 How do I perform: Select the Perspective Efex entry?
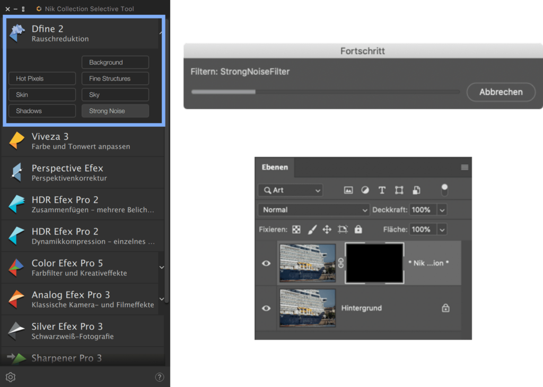pos(83,173)
